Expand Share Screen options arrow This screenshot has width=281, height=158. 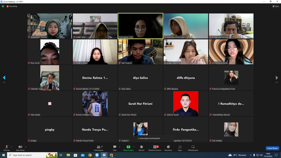pyautogui.click(x=134, y=147)
